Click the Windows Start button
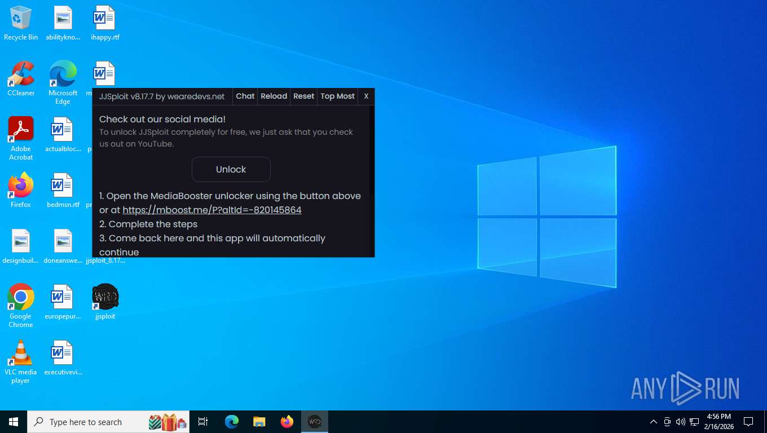 [14, 422]
